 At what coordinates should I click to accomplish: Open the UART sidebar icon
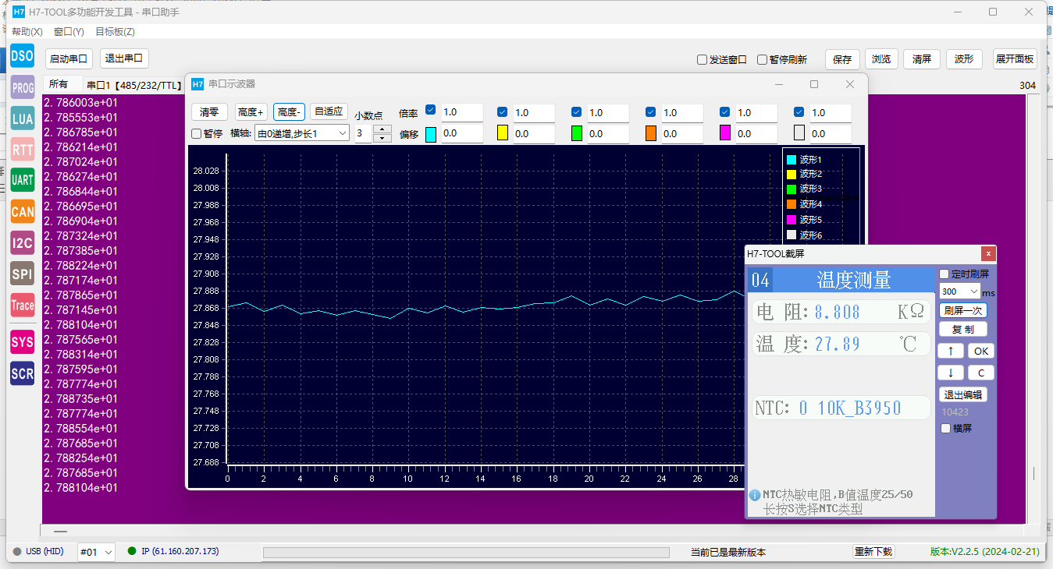22,180
